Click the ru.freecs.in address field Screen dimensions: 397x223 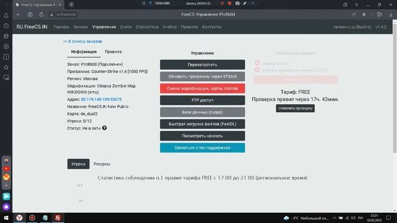click(66, 14)
